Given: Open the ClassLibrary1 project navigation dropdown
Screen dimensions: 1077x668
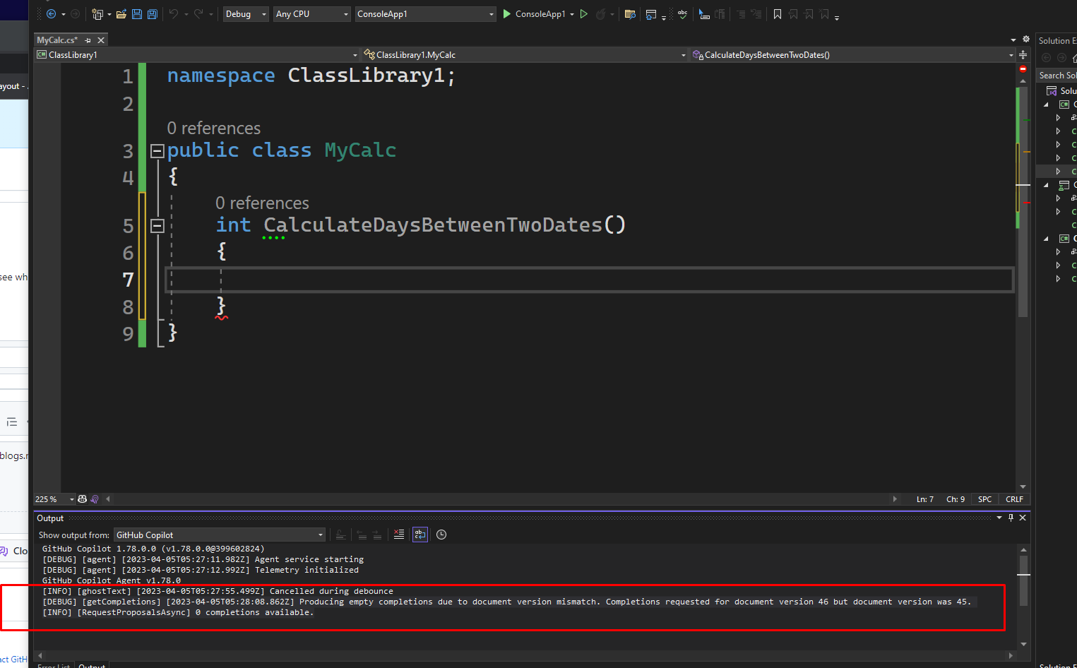Looking at the screenshot, I should coord(197,54).
